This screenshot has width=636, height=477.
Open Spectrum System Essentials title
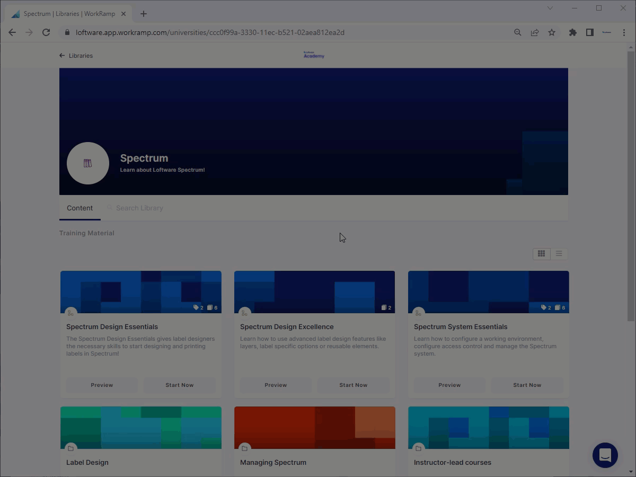tap(461, 326)
